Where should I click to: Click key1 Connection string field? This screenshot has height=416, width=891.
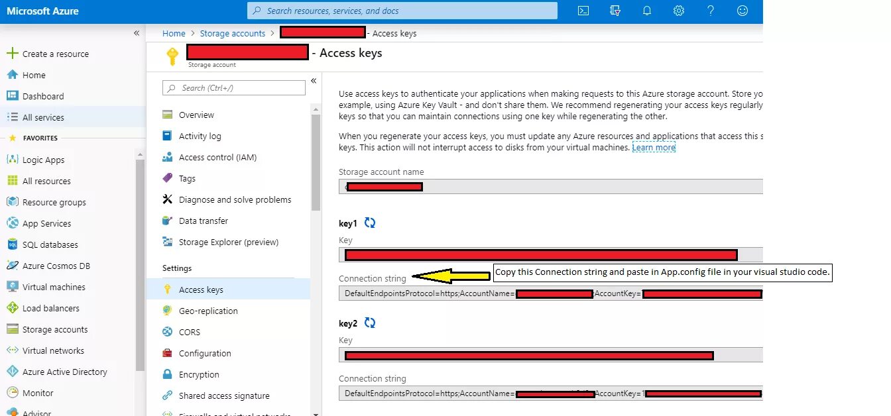[x=551, y=293]
